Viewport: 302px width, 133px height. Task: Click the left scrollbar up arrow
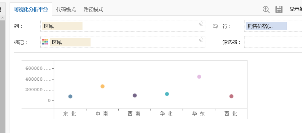2,18
